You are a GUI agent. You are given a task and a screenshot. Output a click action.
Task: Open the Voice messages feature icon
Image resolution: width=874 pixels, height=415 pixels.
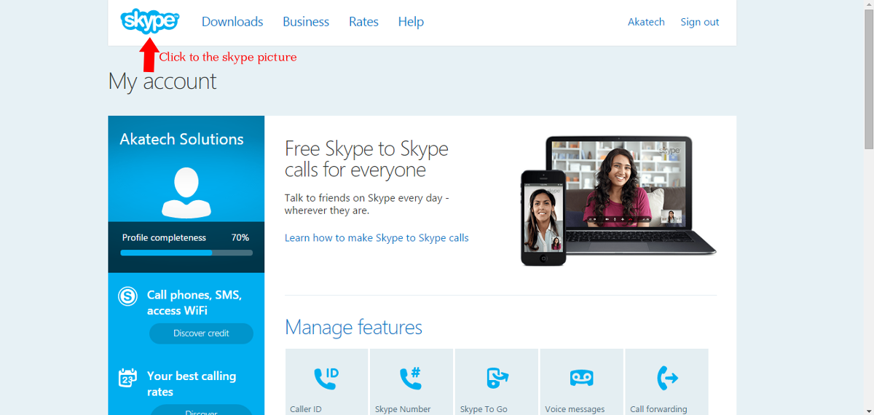point(581,378)
